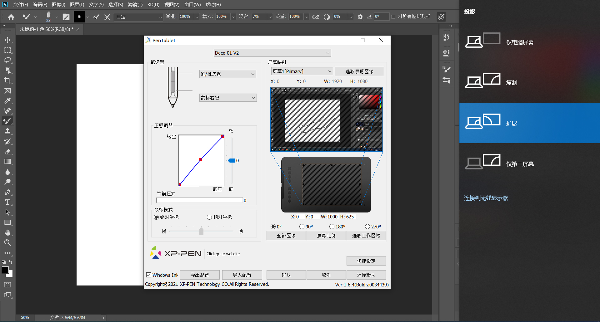Select the Blur tool
600x322 pixels.
[x=7, y=172]
